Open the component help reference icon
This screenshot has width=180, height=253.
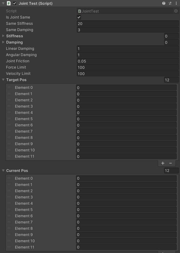tap(164, 3)
